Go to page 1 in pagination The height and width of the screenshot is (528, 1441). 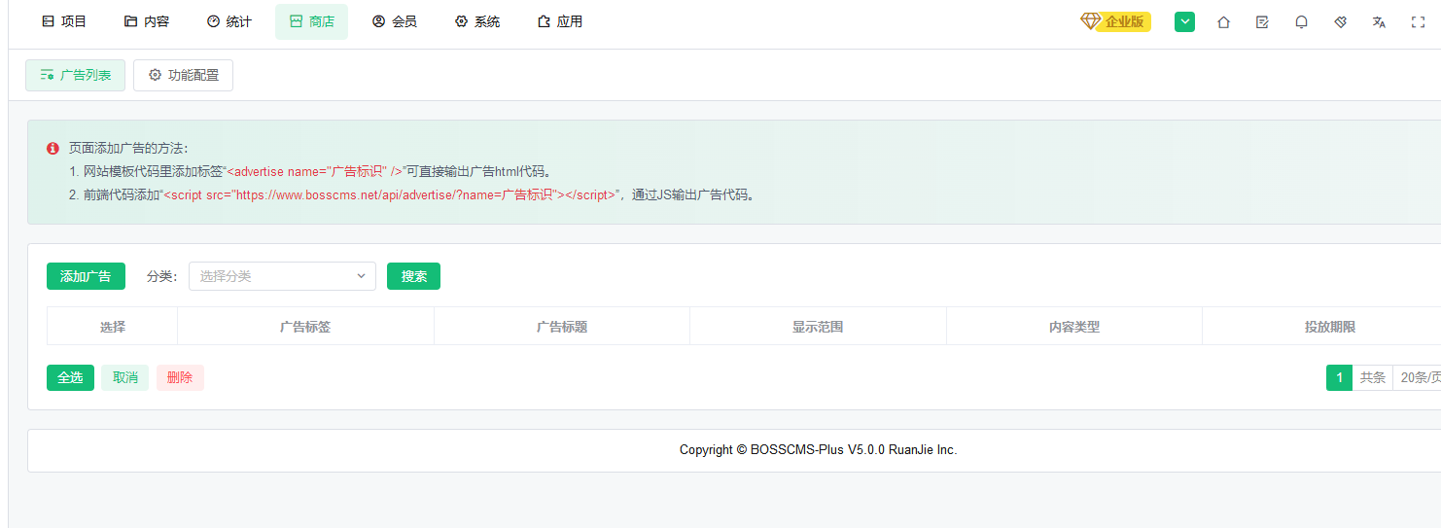click(1339, 378)
